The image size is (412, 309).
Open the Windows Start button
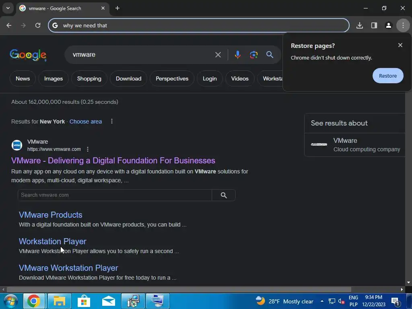point(10,301)
